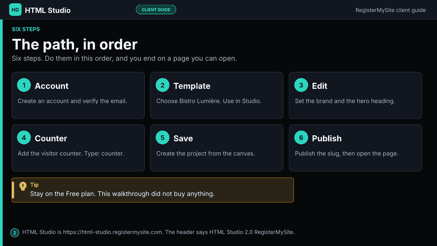Click the step 4 number badge
This screenshot has height=246, width=437.
click(x=24, y=138)
